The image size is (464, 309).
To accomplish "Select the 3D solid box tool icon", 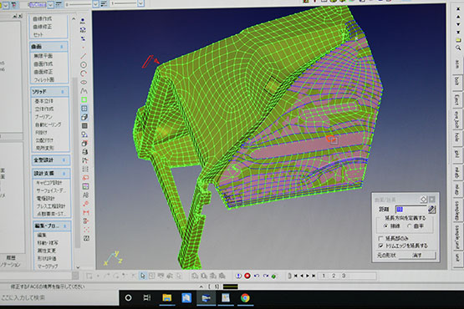I will (x=84, y=117).
